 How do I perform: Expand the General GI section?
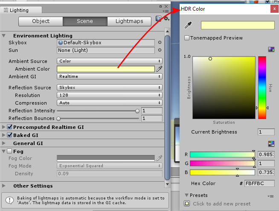[3, 143]
